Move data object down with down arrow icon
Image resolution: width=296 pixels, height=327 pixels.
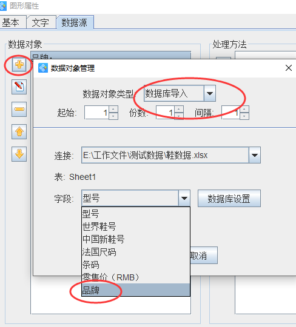pyautogui.click(x=19, y=154)
